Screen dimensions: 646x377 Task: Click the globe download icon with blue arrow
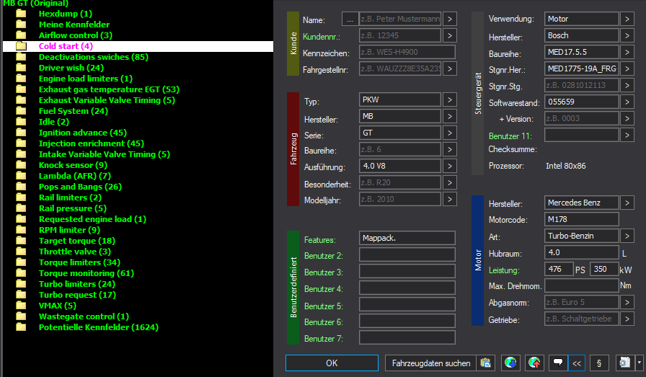pyautogui.click(x=510, y=363)
